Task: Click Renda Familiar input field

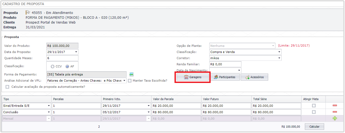Action: coord(225,64)
